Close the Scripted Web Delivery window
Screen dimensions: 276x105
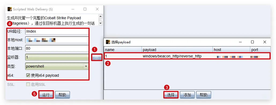pyautogui.click(x=97, y=9)
